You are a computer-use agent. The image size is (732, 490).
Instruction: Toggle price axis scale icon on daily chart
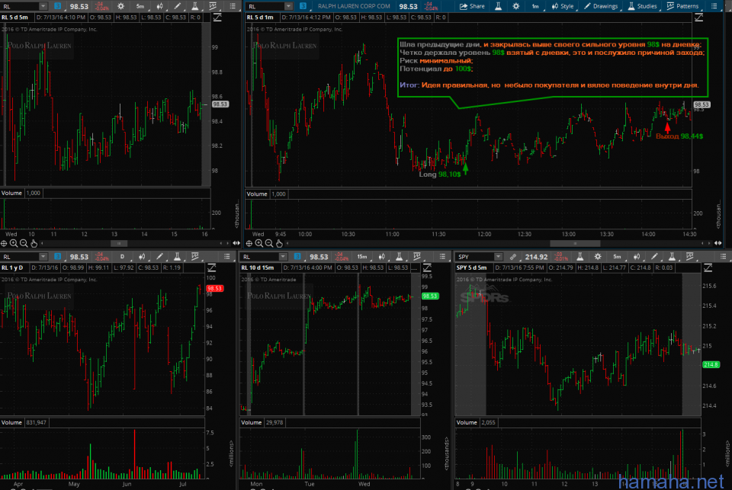pos(211,268)
